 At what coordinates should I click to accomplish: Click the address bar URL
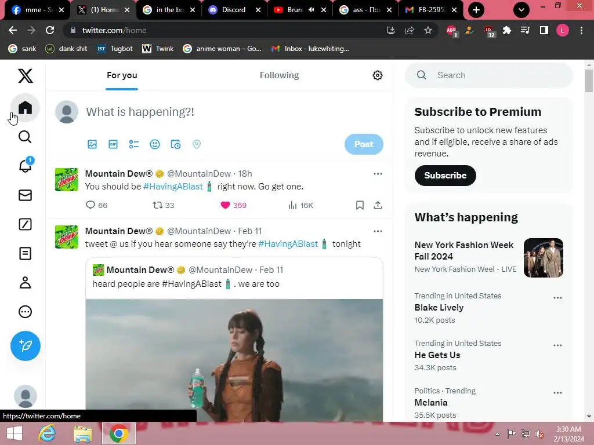tap(114, 30)
